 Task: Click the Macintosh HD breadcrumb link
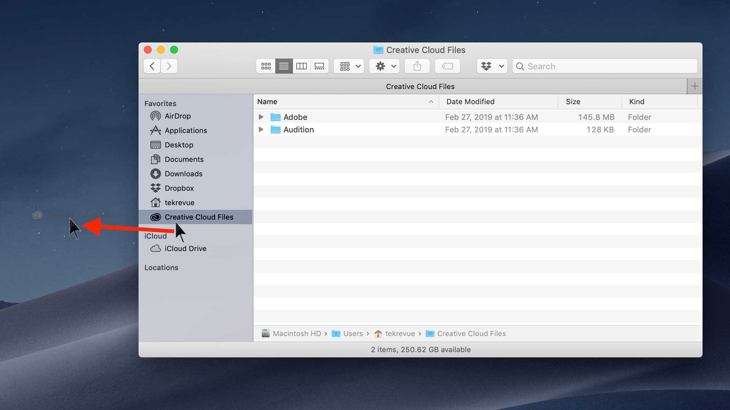pos(291,333)
